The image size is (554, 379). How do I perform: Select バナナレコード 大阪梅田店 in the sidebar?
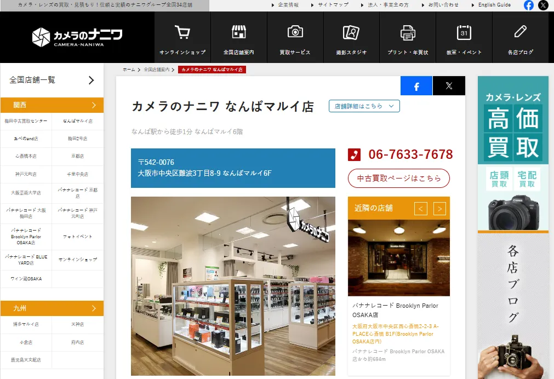point(26,214)
